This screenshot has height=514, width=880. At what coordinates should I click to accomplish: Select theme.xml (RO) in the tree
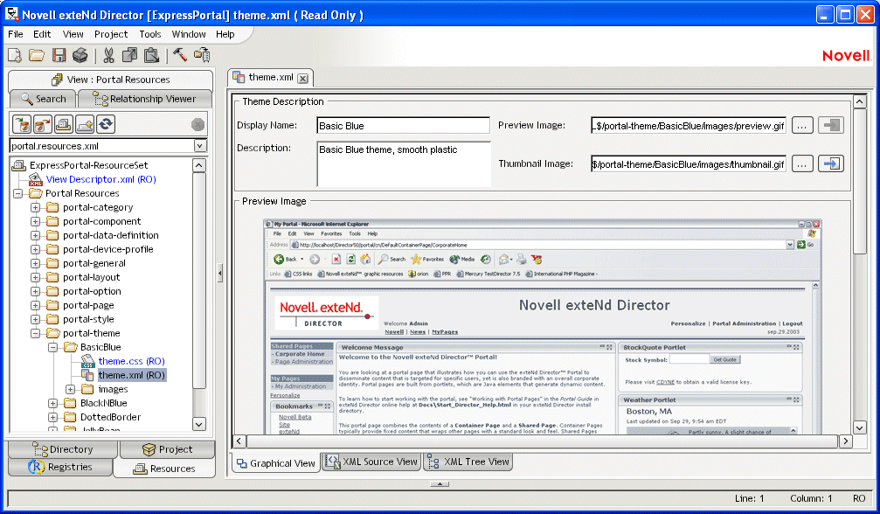131,375
